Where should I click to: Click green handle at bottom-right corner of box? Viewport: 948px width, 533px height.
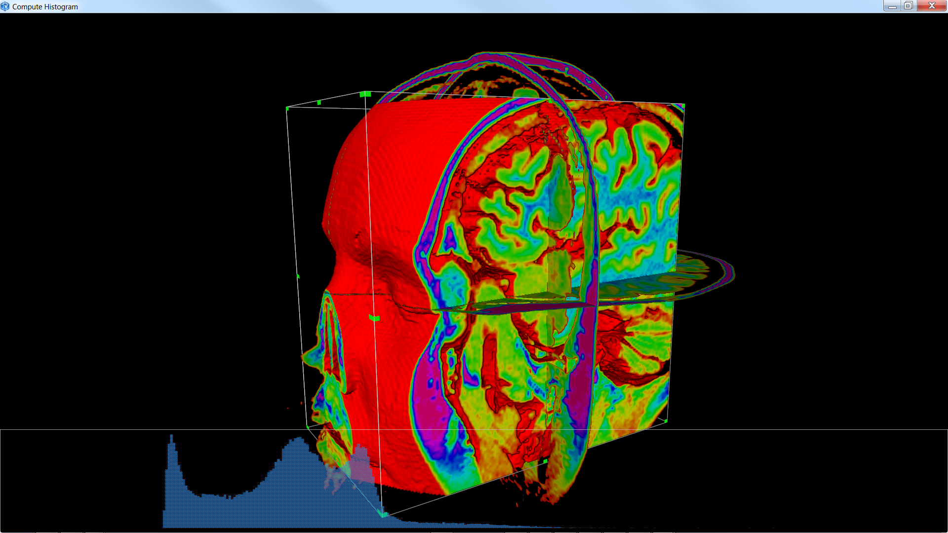coord(666,421)
